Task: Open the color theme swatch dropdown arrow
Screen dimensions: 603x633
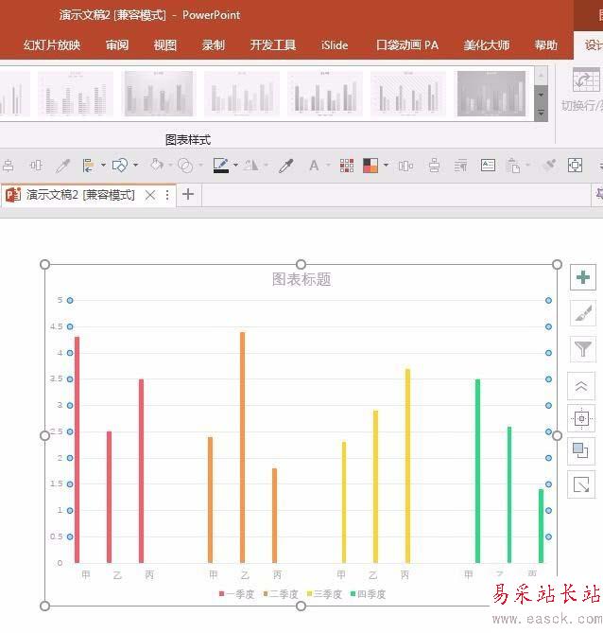Action: (x=386, y=166)
